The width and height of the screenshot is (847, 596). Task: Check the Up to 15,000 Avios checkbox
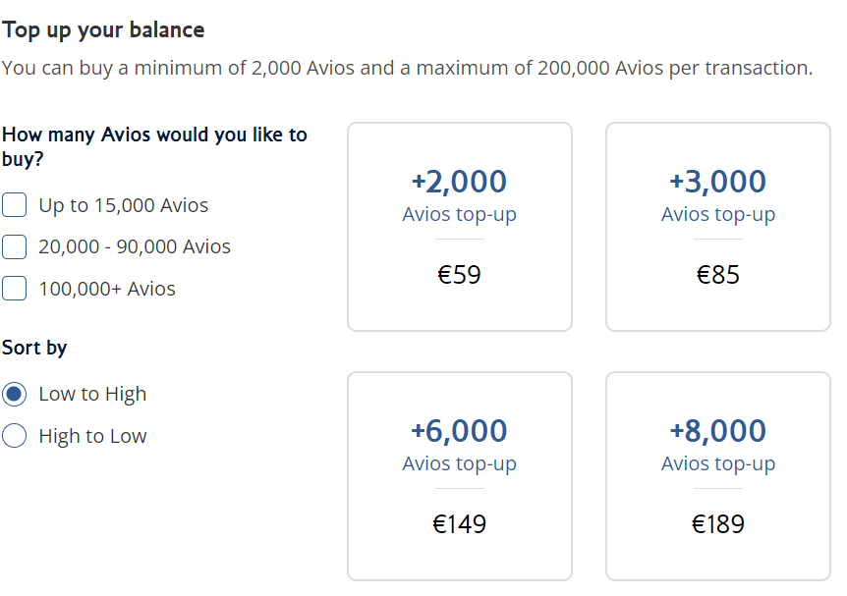(x=15, y=205)
